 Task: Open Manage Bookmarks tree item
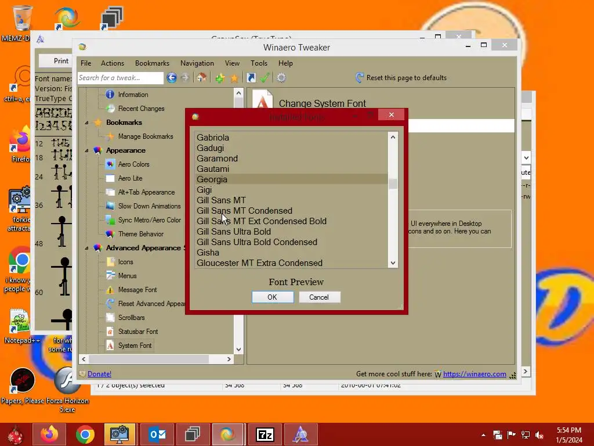tap(146, 136)
